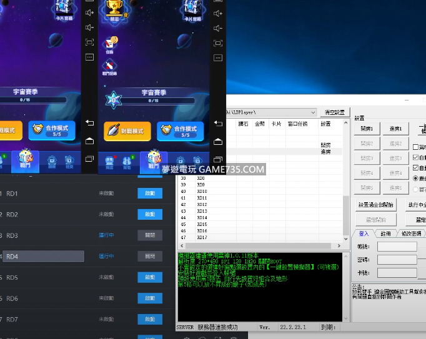The image size is (426, 339).
Task: Open the 戰鬥記錄 battle record icon
Action: (110, 66)
